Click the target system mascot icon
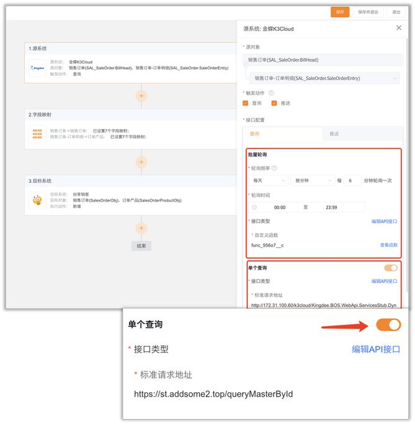 pyautogui.click(x=38, y=200)
